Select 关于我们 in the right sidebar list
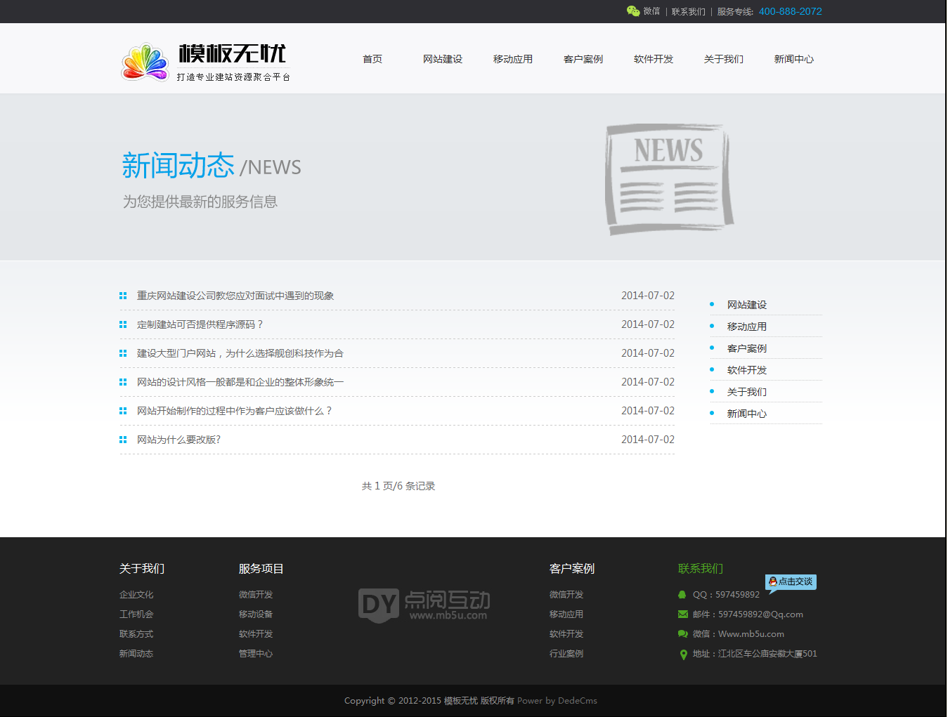The height and width of the screenshot is (717, 948). pyautogui.click(x=747, y=392)
